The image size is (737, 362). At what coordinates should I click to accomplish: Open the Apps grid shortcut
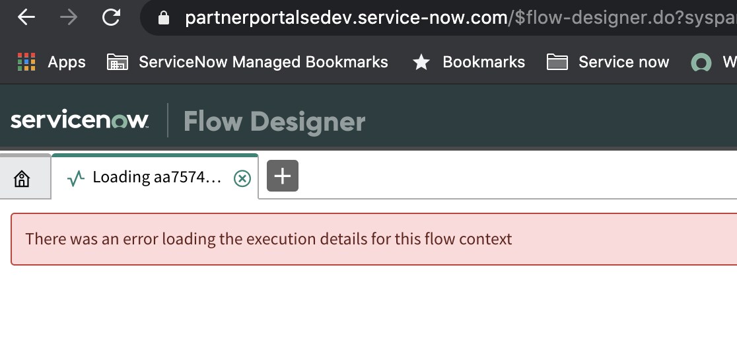(x=51, y=62)
